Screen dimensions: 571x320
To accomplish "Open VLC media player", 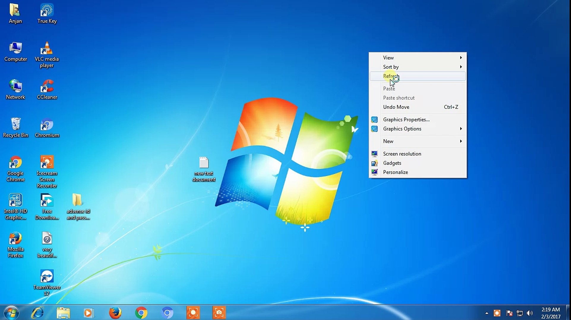I will point(47,47).
